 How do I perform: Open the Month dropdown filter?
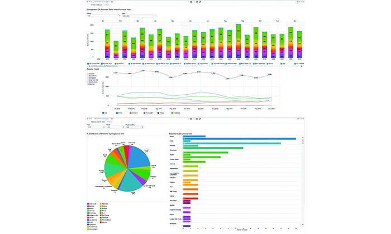[x=115, y=127]
